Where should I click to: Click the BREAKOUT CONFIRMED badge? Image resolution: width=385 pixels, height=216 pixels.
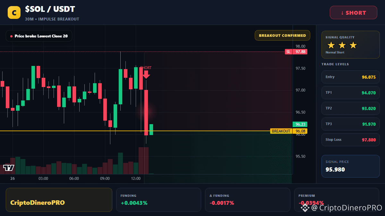tap(282, 36)
